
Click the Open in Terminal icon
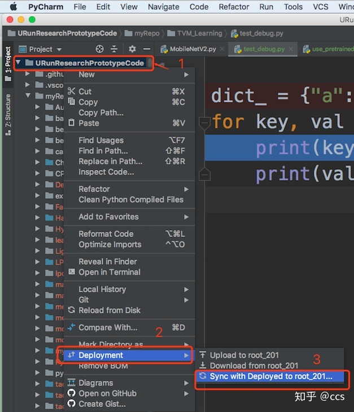tap(72, 271)
